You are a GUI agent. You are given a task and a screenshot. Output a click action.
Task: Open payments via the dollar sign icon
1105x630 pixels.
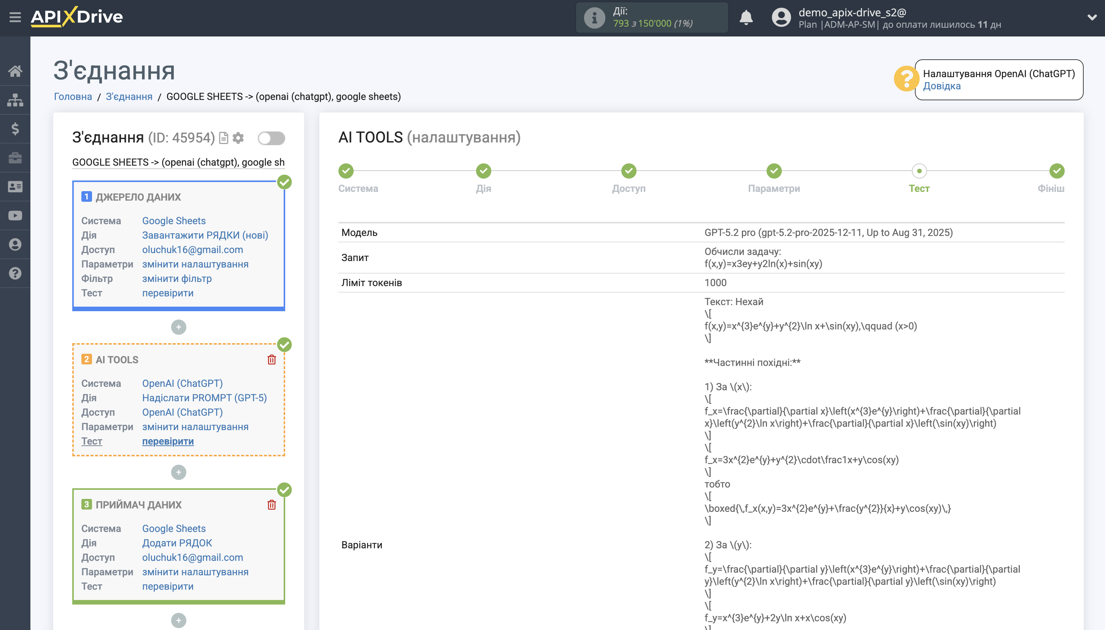(16, 128)
